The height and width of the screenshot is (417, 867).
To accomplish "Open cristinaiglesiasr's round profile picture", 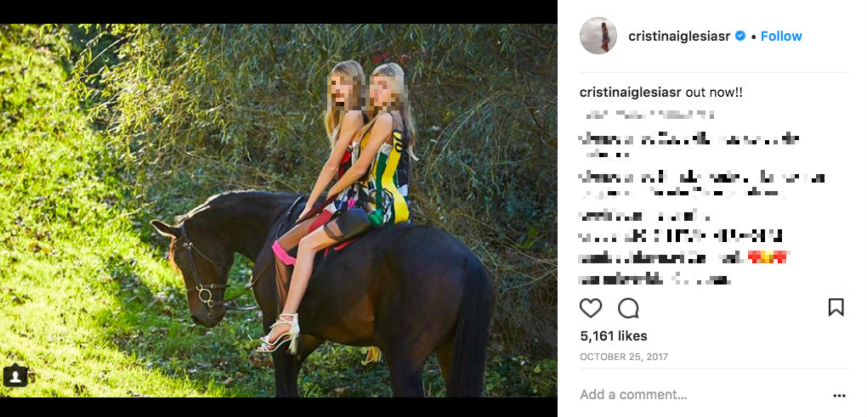I will (598, 36).
